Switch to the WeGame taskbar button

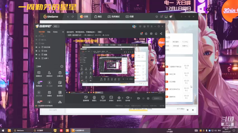click(22, 131)
